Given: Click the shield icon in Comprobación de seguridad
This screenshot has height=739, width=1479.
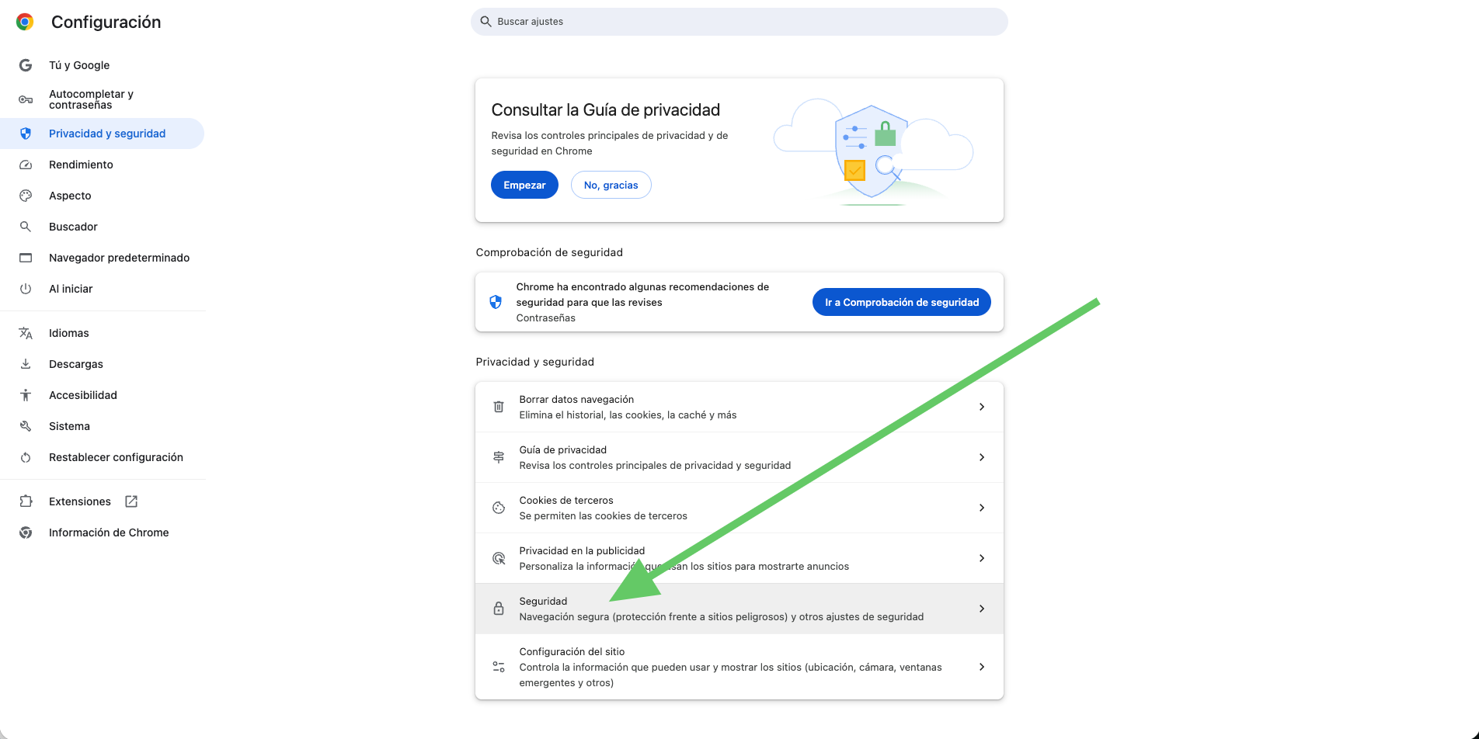Looking at the screenshot, I should coord(496,302).
